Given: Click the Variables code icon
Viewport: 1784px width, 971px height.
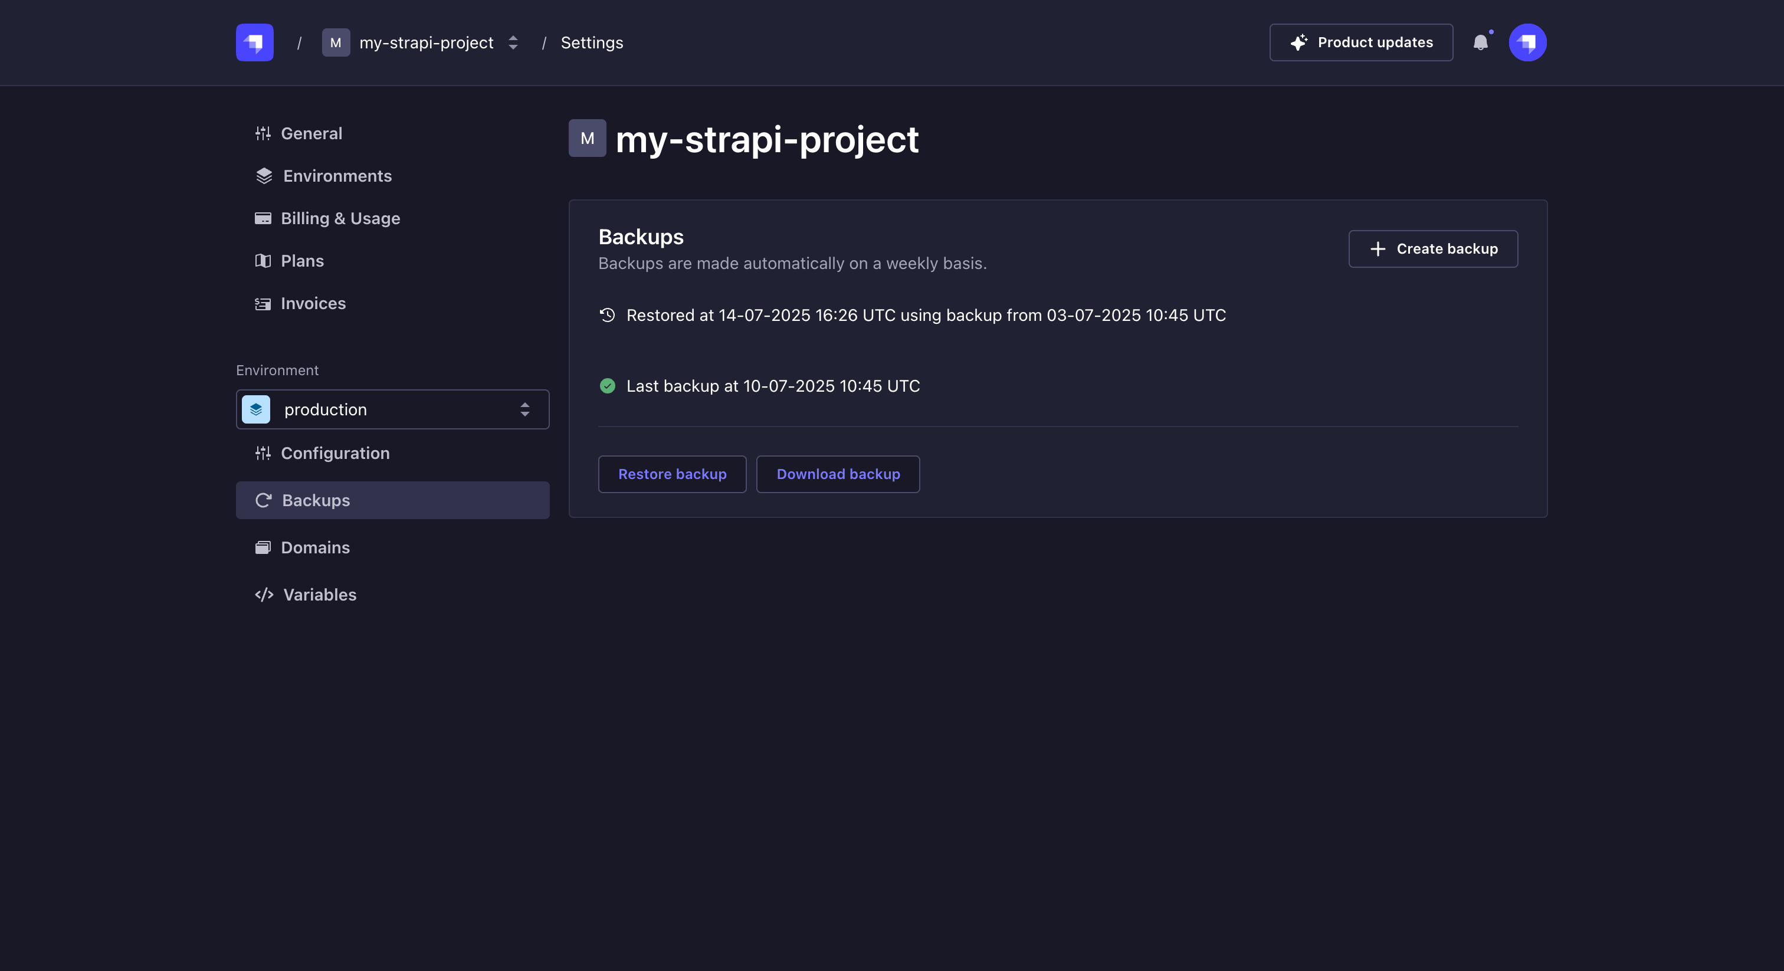Looking at the screenshot, I should point(264,595).
